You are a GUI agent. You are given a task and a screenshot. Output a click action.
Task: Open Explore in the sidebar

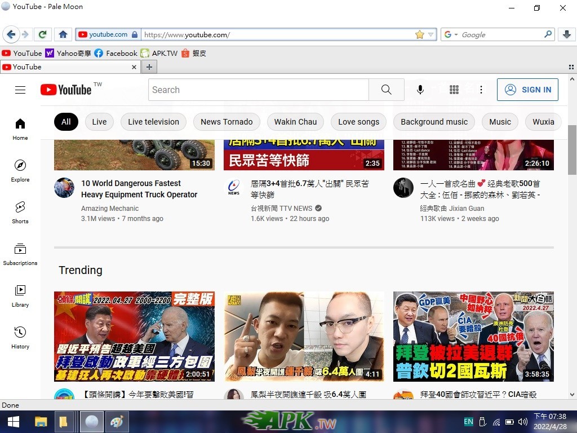(x=20, y=171)
